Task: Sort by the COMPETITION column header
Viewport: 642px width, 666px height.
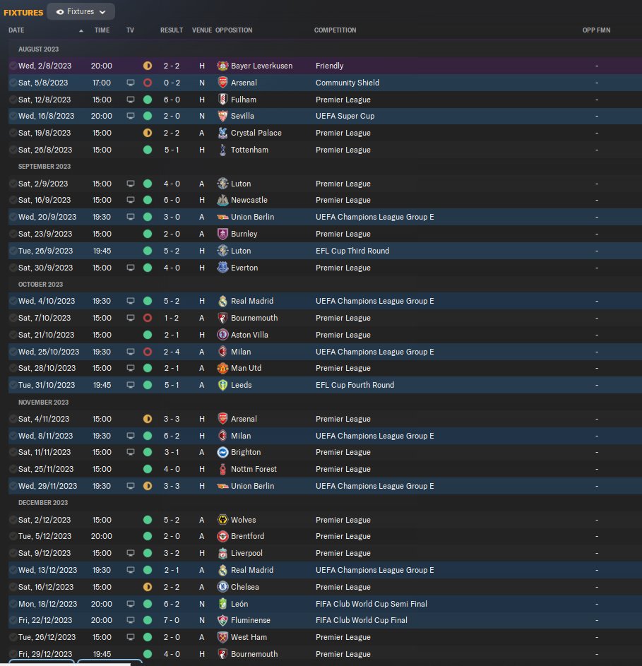Action: pyautogui.click(x=335, y=30)
